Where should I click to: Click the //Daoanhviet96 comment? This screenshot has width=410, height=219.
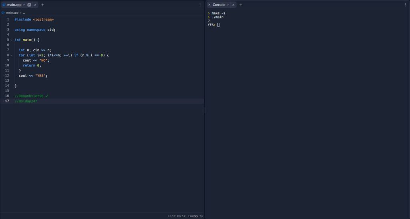coord(31,96)
